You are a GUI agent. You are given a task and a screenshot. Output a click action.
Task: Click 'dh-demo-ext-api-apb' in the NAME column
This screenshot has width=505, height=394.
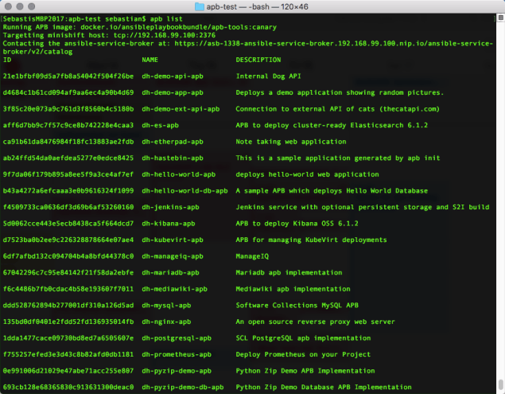pyautogui.click(x=181, y=109)
